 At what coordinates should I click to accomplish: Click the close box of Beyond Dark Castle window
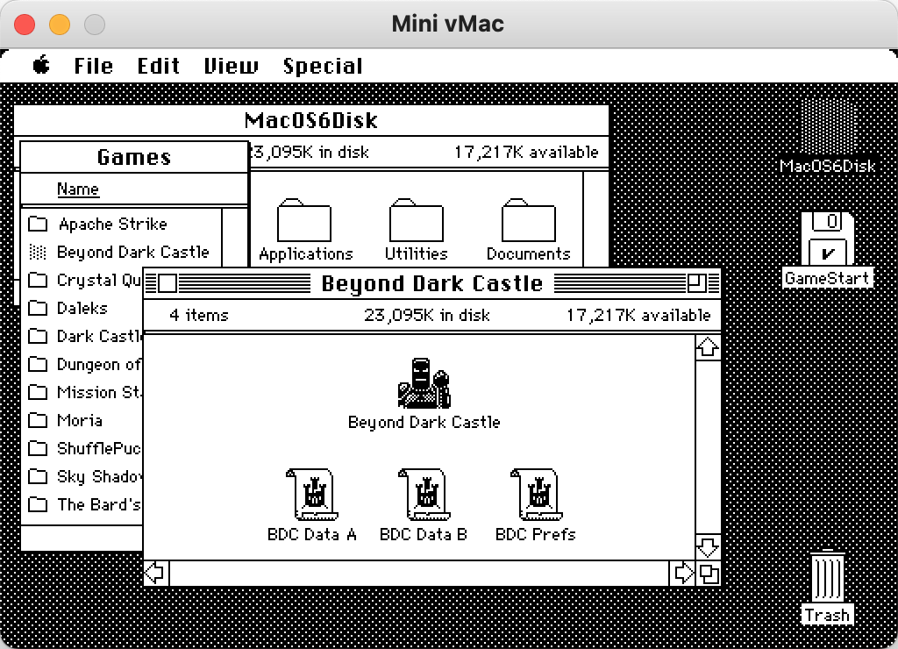[167, 283]
